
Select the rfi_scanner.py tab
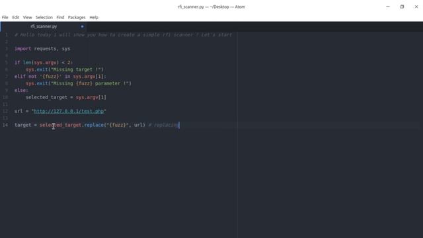(x=44, y=26)
